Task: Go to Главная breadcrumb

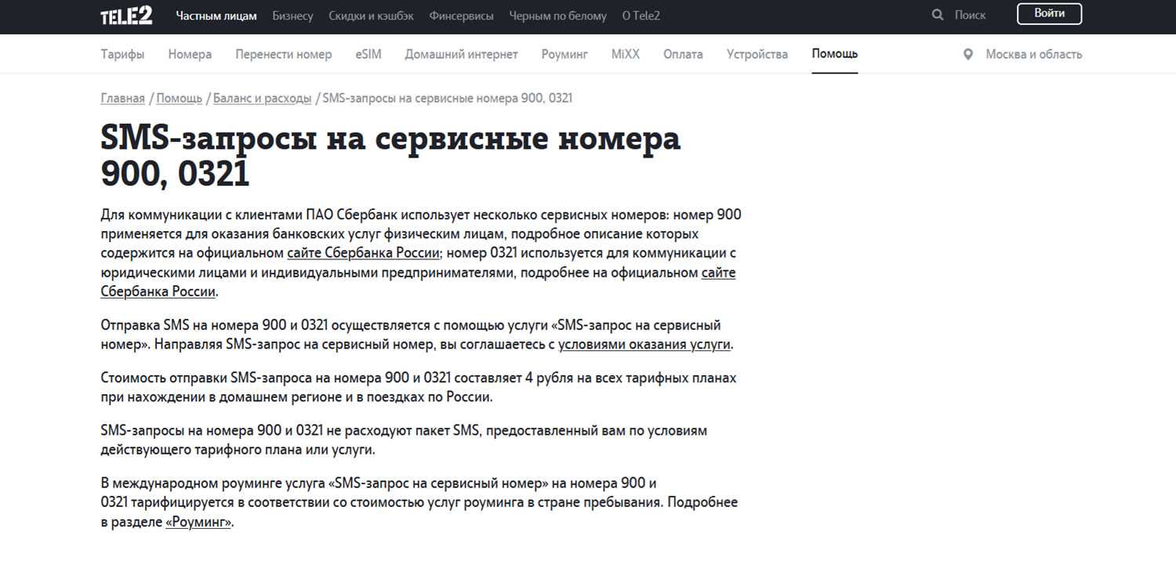Action: [x=123, y=98]
